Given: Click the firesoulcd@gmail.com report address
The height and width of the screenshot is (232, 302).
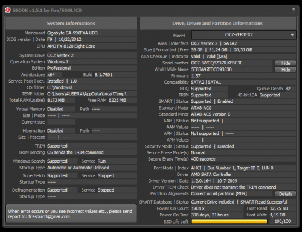Looking at the screenshot, I should (49, 216).
